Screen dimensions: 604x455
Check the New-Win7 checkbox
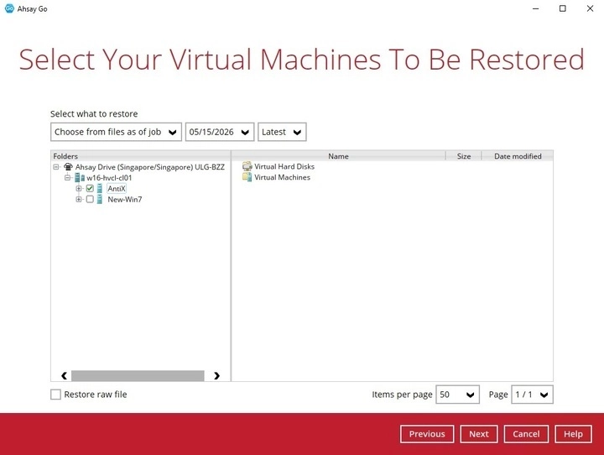coord(90,199)
